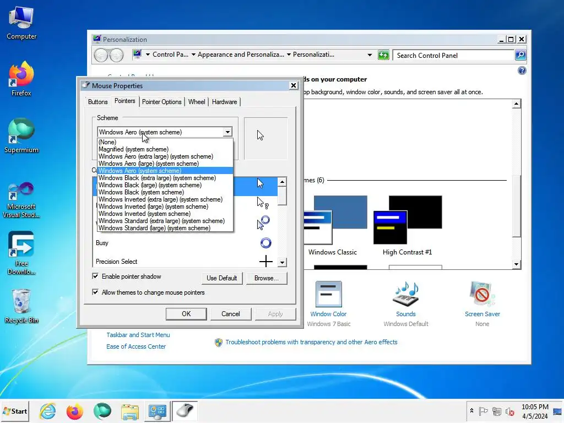This screenshot has height=423, width=564.
Task: Open Action Center flag in tray
Action: click(483, 411)
